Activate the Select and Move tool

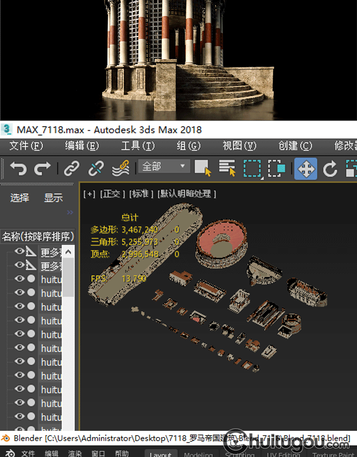click(306, 169)
